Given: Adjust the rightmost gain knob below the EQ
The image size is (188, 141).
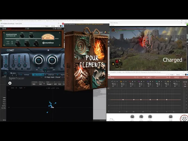Looking at the screenshot, I should [171, 117].
